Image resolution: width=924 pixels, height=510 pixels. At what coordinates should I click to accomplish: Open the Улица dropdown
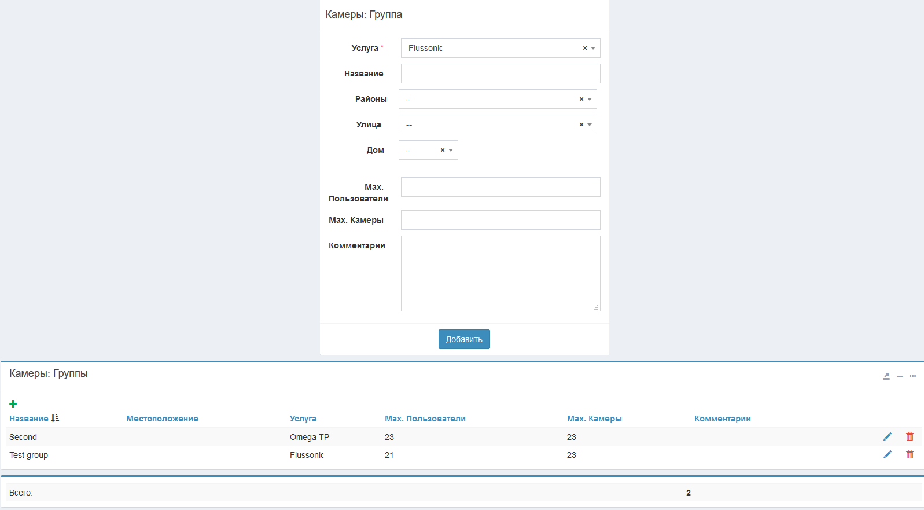tap(590, 125)
